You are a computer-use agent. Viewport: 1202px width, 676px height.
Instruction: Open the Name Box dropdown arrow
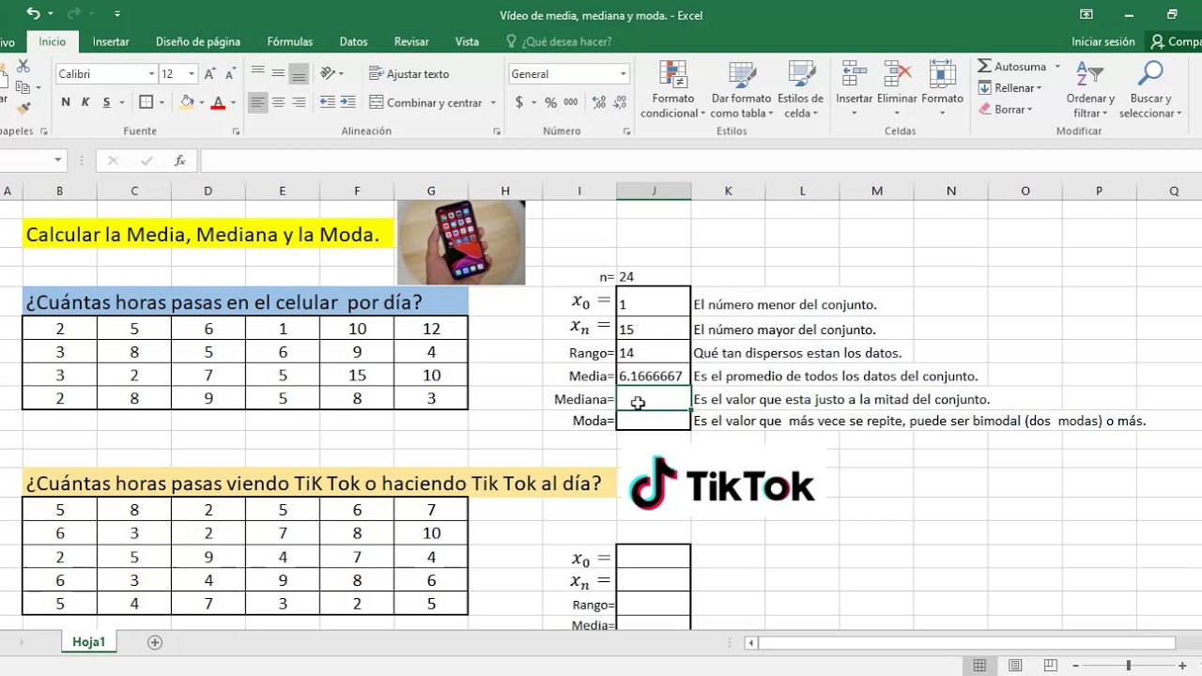57,161
